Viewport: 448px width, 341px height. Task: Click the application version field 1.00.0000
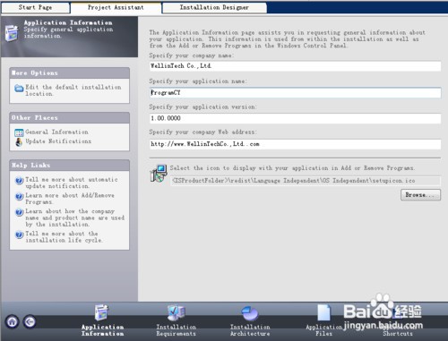click(x=295, y=118)
